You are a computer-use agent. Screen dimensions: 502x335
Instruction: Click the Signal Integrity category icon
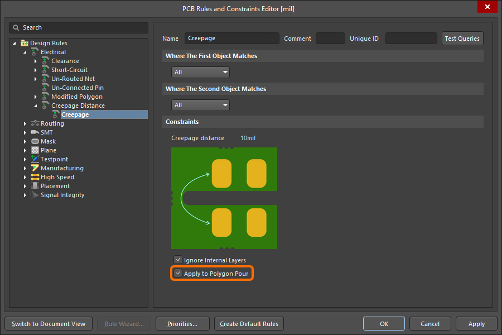(x=35, y=195)
